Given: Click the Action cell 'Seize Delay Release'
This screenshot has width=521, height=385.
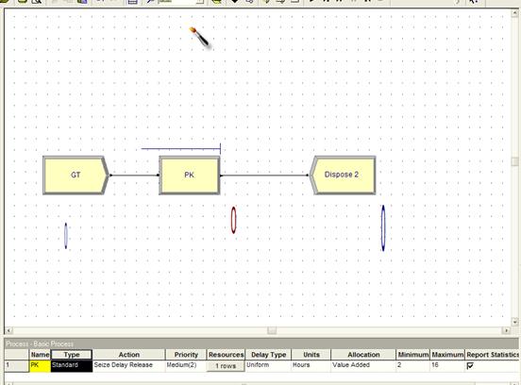Looking at the screenshot, I should 128,365.
